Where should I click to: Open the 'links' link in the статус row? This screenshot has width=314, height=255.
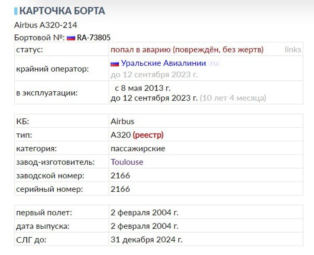pyautogui.click(x=293, y=50)
